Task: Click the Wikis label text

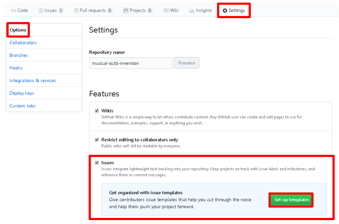Action: (x=107, y=111)
